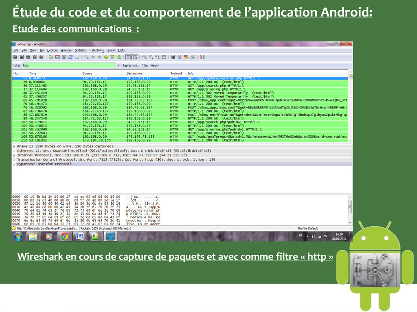Expand the Frame 13 tree node

(x=14, y=146)
